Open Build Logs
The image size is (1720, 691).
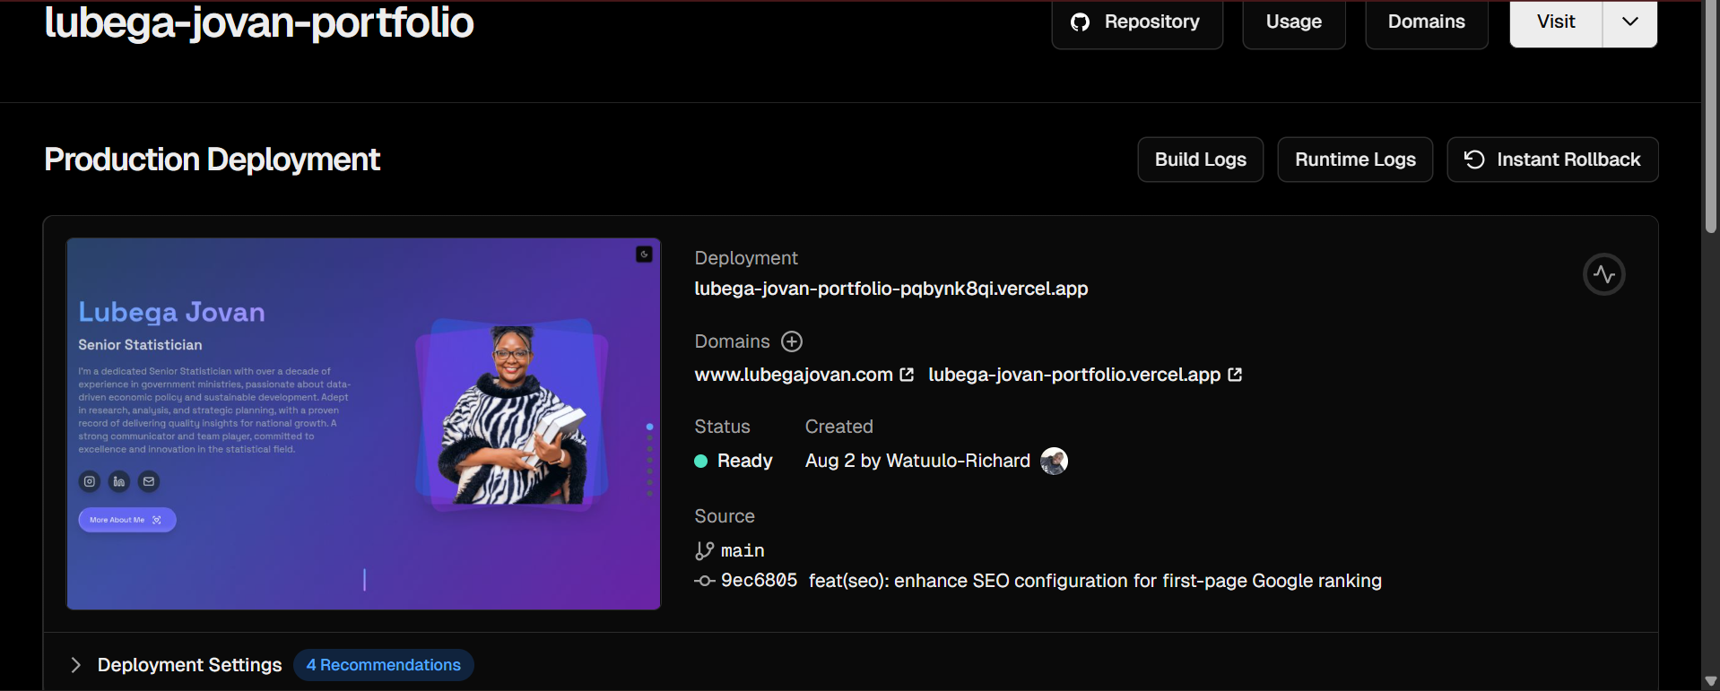(1200, 160)
